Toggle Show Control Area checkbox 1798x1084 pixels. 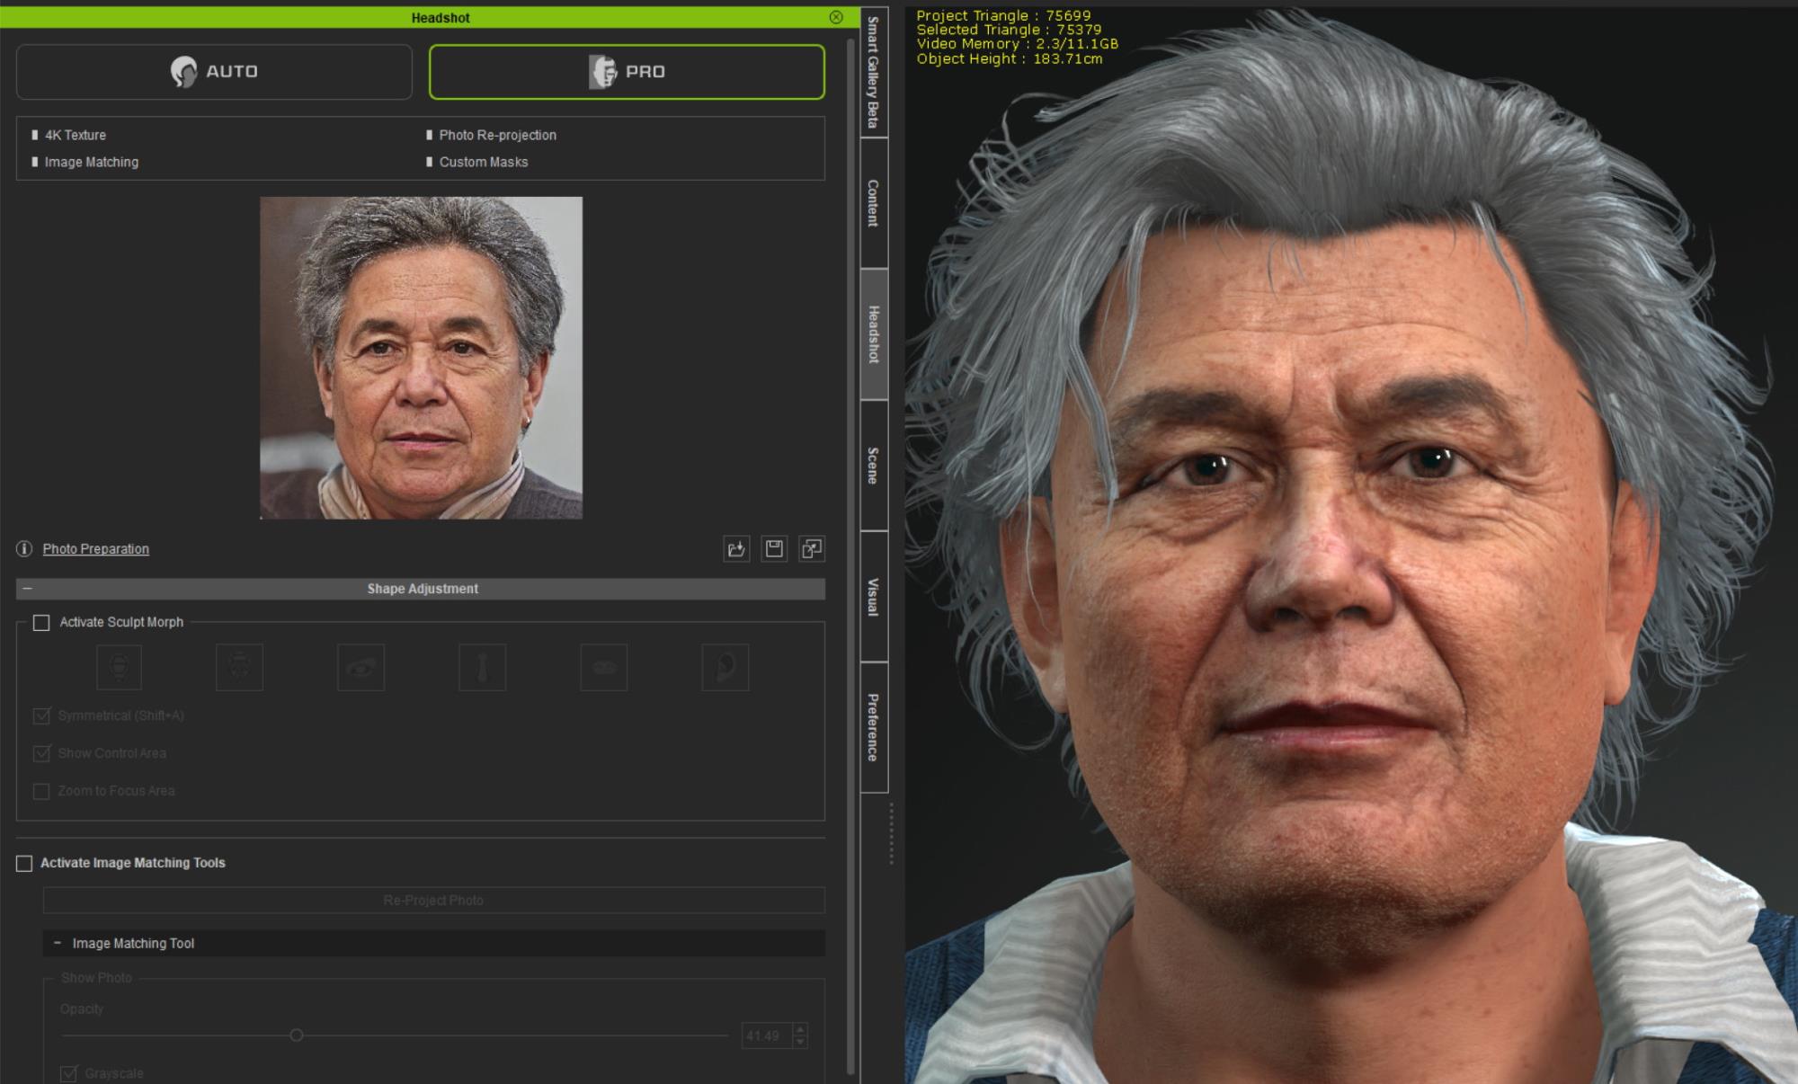41,753
